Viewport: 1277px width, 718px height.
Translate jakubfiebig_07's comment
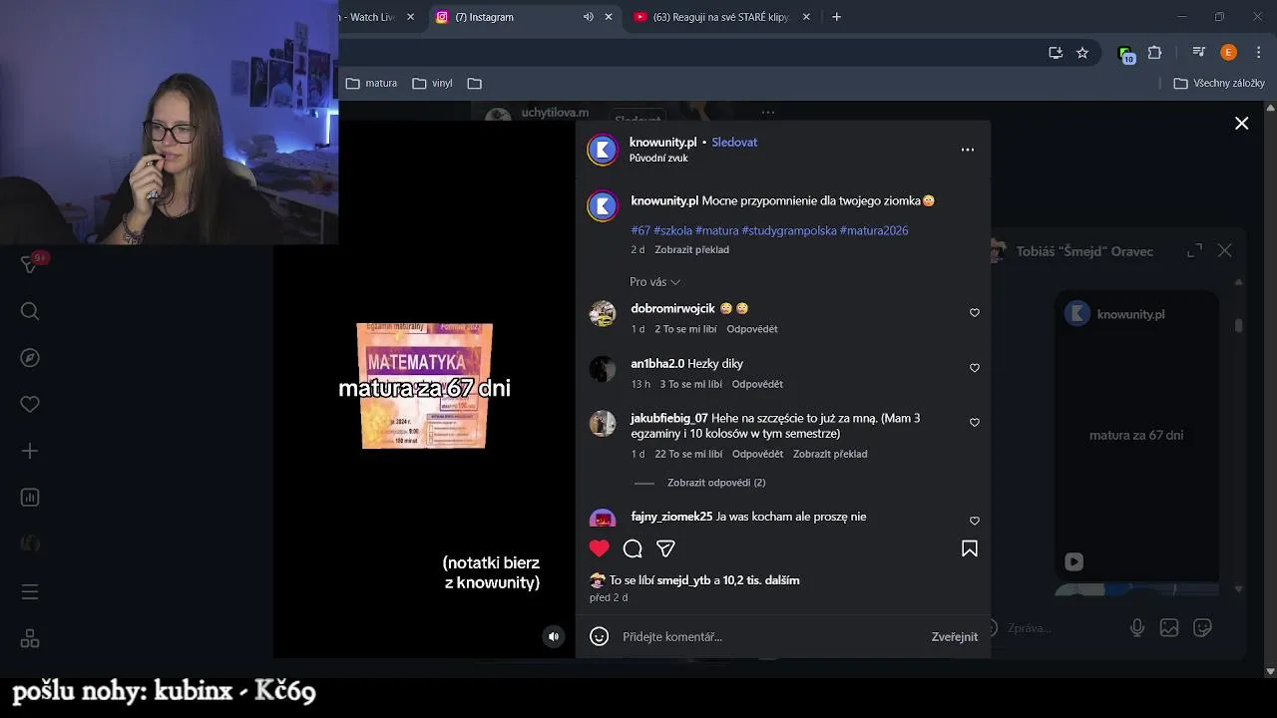830,454
